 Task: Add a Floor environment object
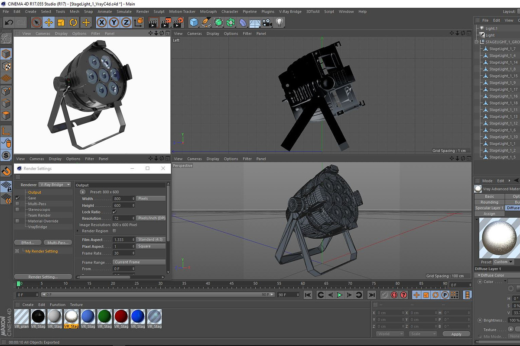[255, 22]
